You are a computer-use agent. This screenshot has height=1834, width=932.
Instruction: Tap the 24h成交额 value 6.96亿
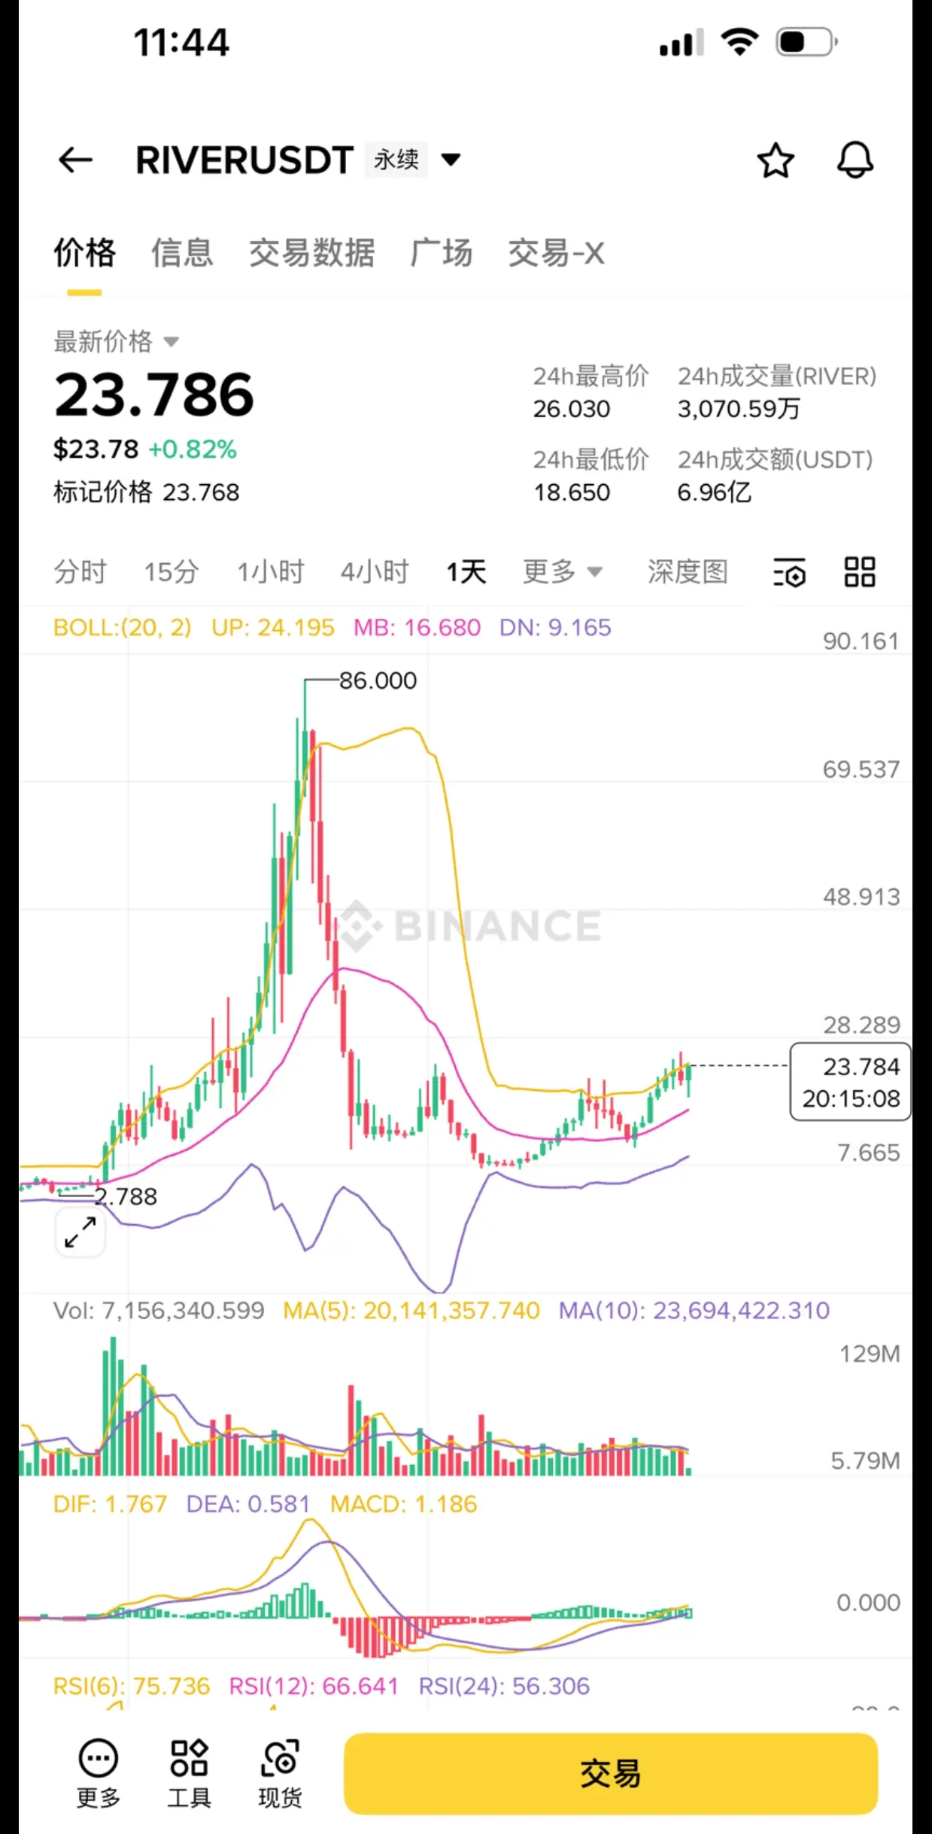pos(714,492)
